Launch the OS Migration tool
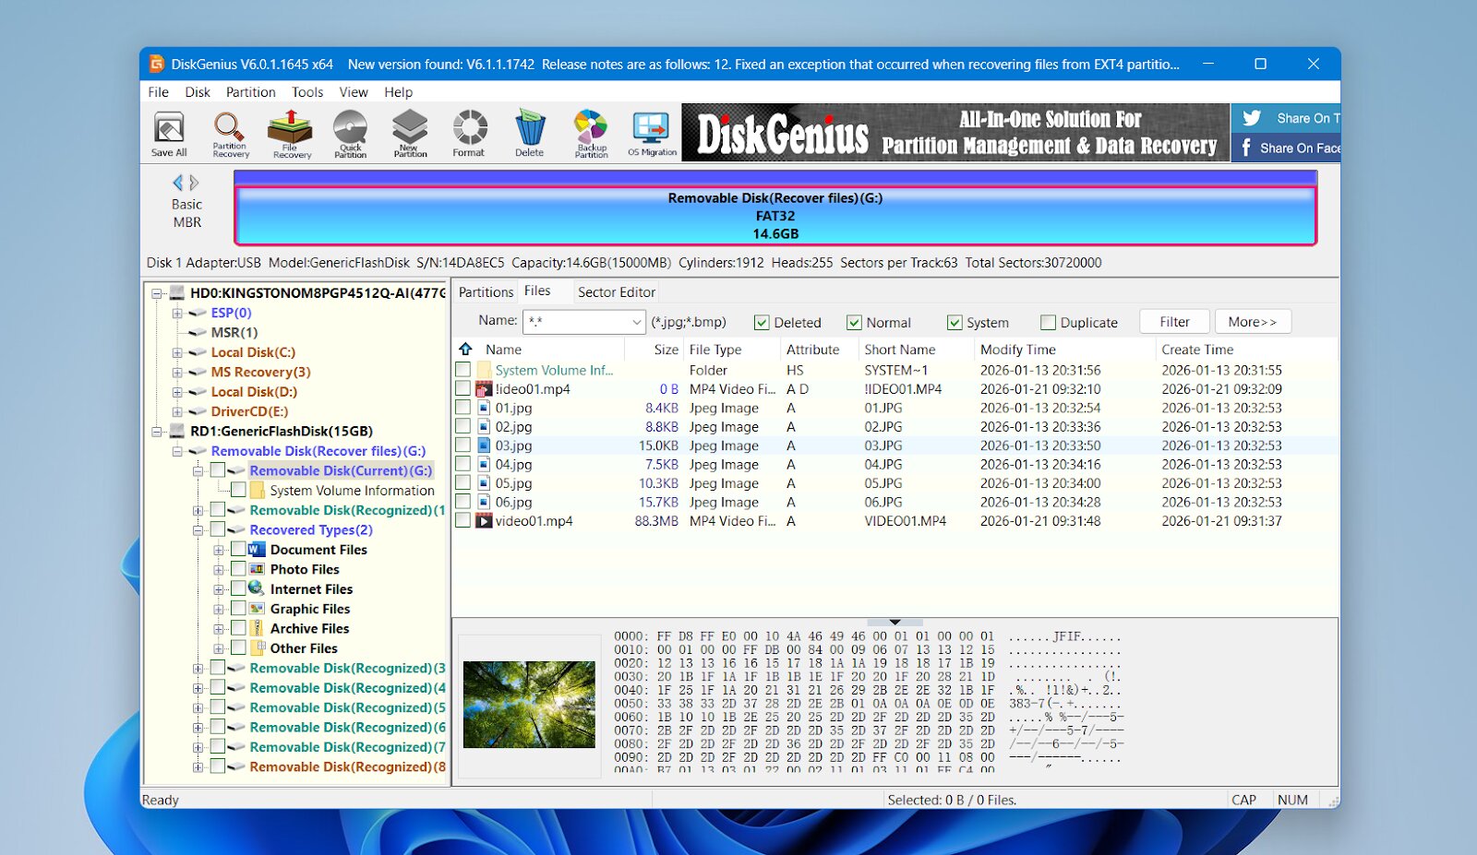 click(x=652, y=132)
